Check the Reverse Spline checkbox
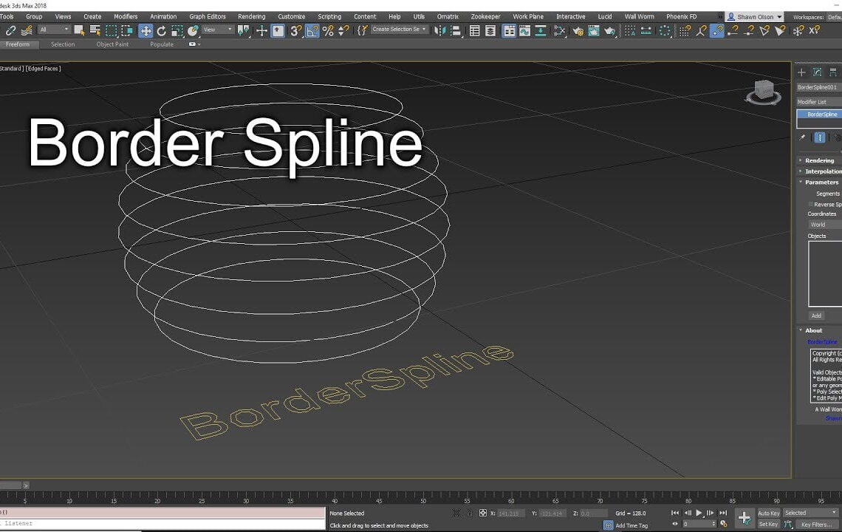Image resolution: width=842 pixels, height=532 pixels. 809,204
